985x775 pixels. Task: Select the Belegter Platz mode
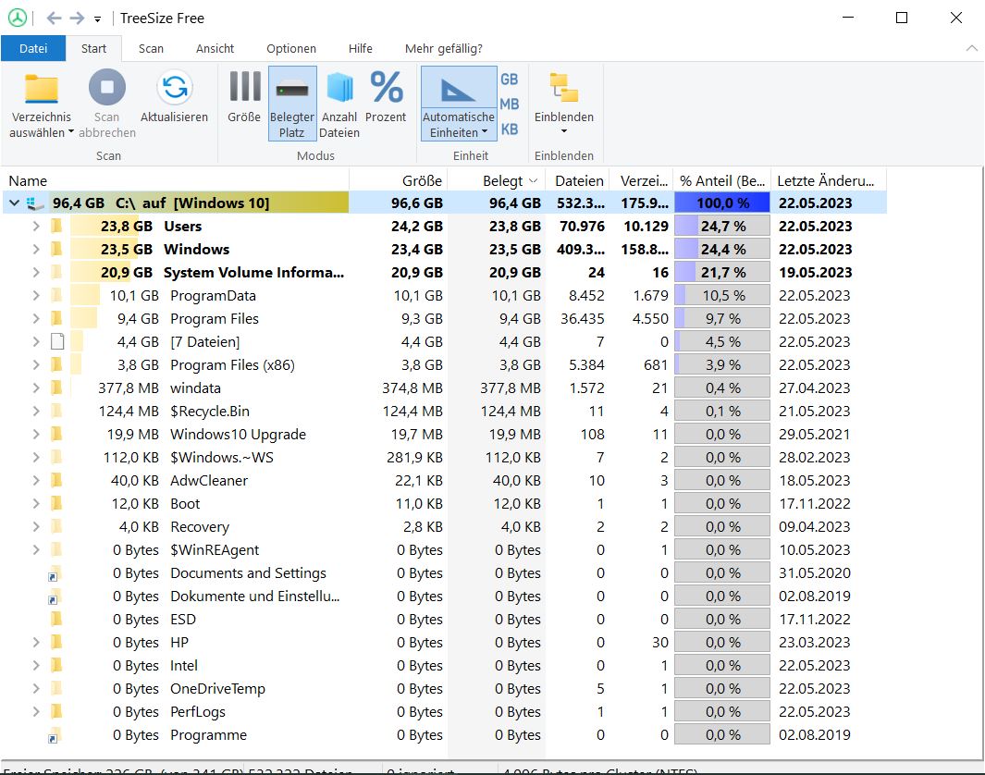pos(292,104)
